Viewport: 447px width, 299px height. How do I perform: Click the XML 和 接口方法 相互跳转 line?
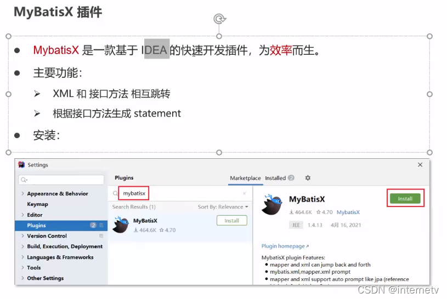click(x=111, y=94)
